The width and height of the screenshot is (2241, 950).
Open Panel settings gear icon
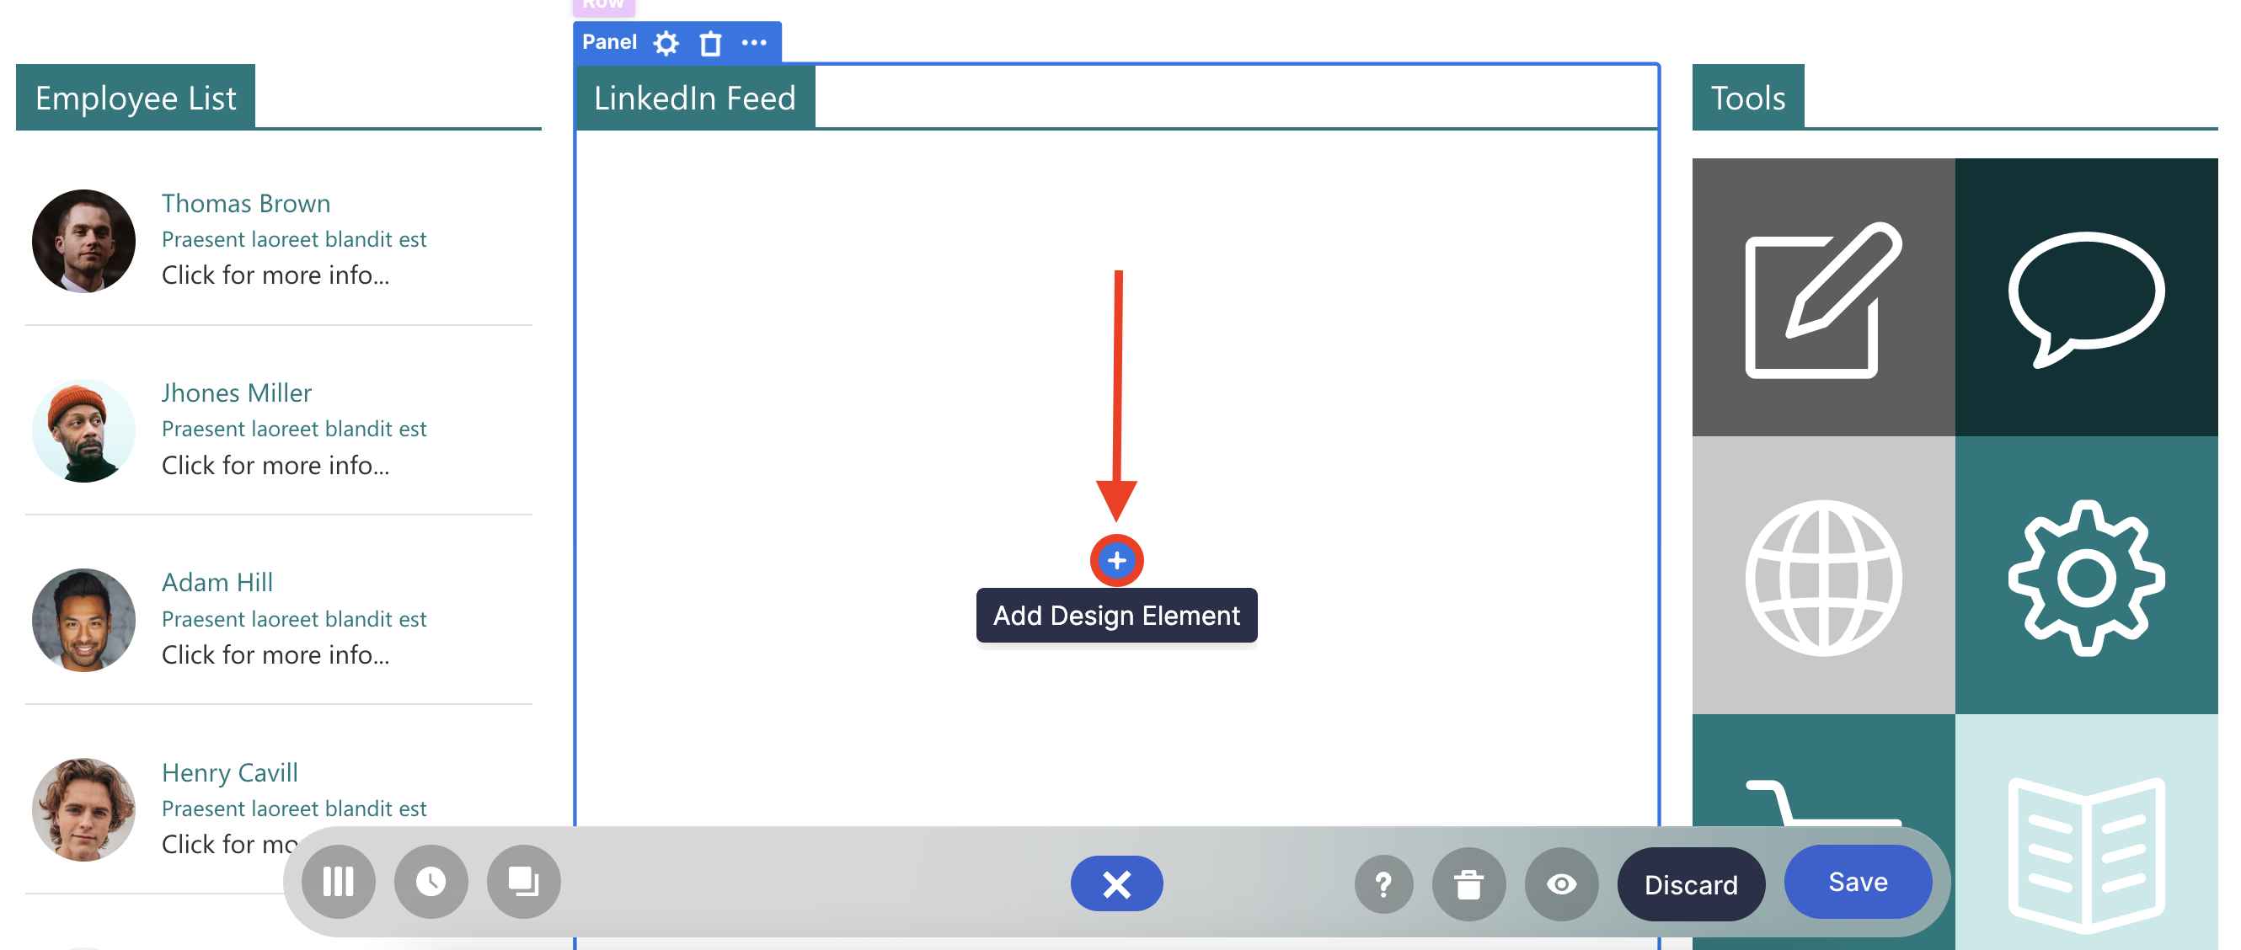666,43
